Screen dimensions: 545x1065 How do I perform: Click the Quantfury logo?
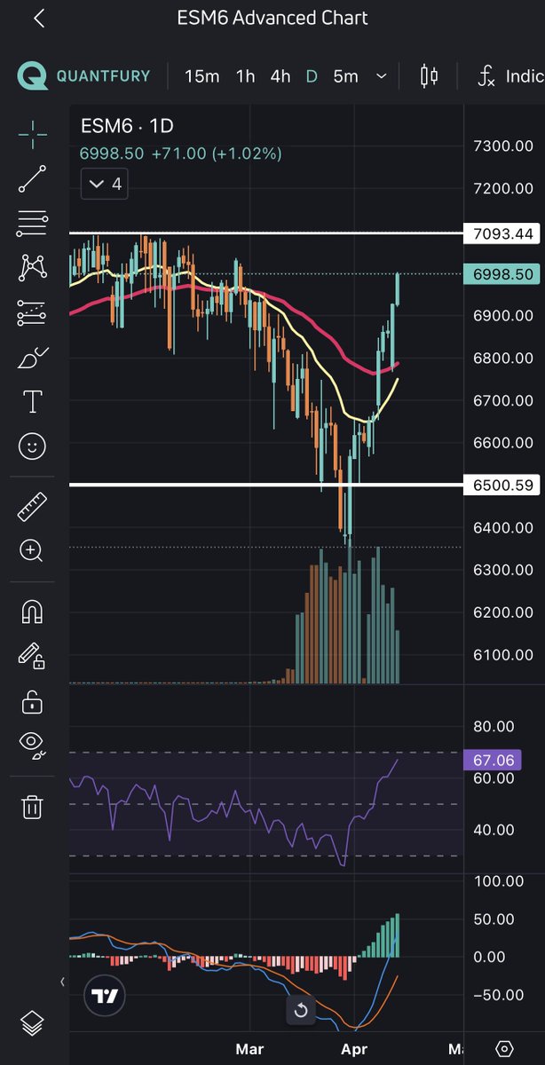pyautogui.click(x=84, y=76)
